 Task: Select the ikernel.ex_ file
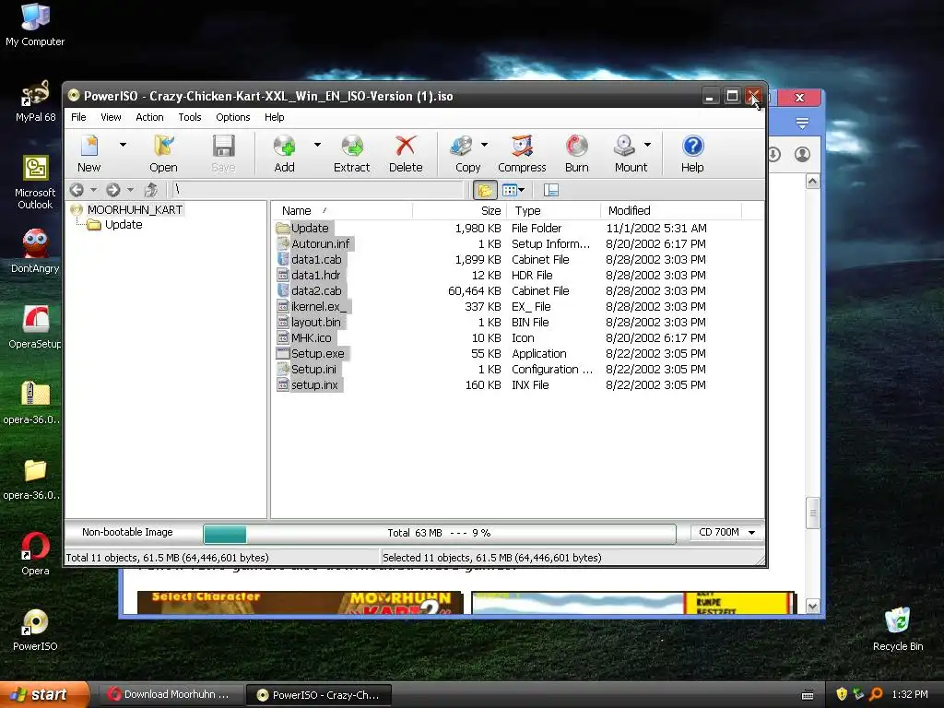click(318, 306)
